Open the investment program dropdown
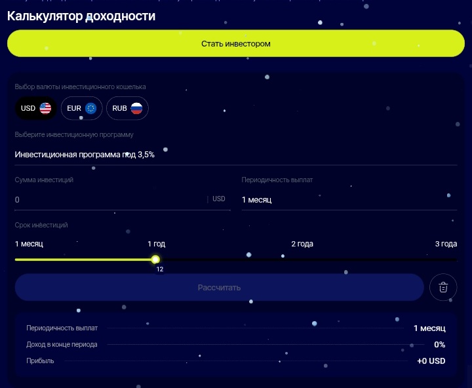Screen dimensions: 472x388 tap(235, 155)
